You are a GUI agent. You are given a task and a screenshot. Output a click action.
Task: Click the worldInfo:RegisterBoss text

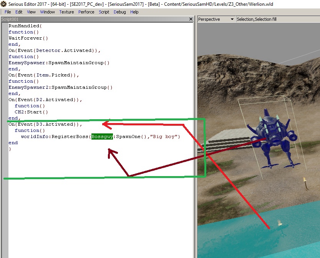tap(55, 136)
